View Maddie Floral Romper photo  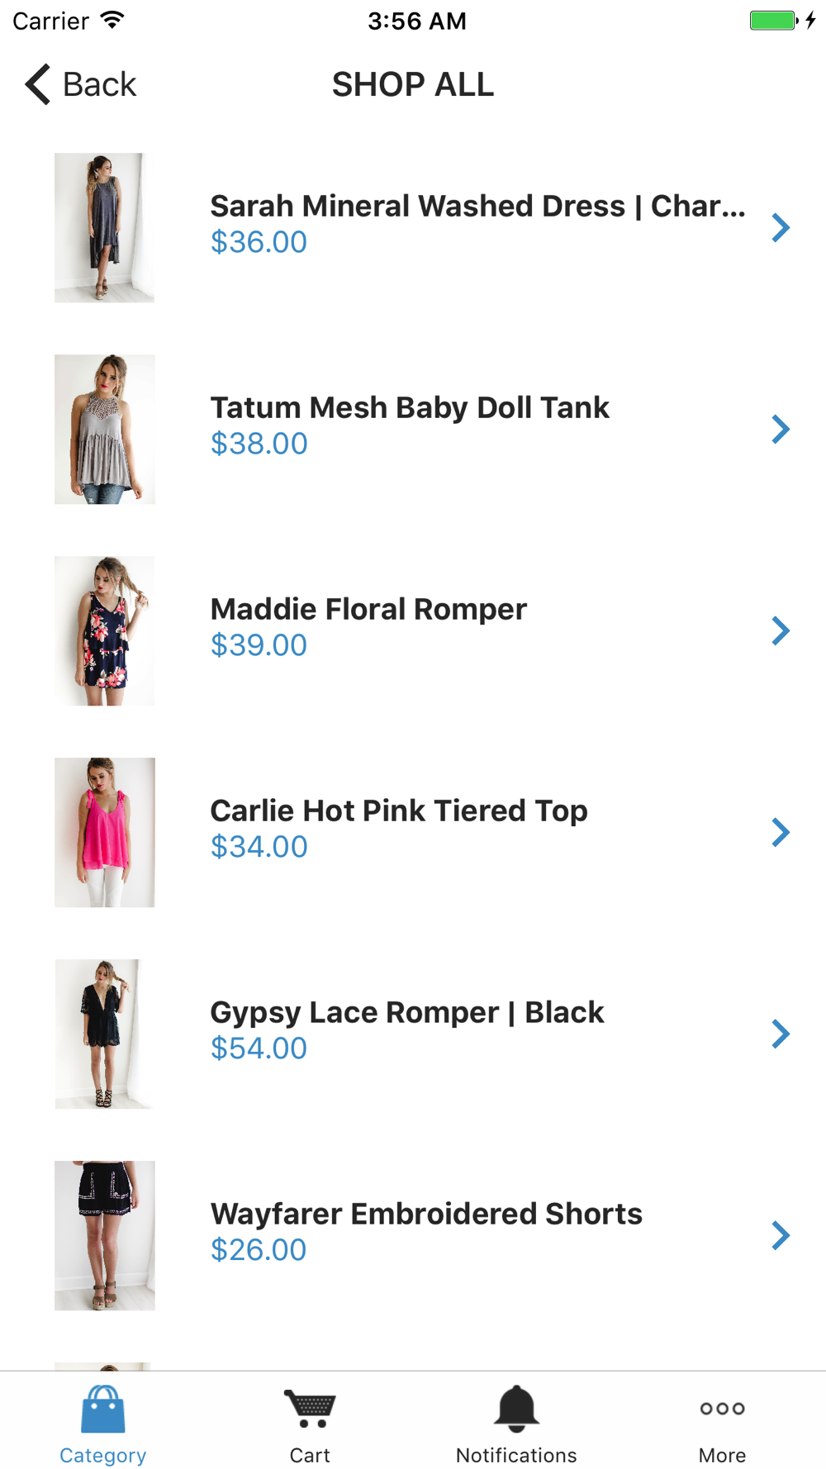104,630
